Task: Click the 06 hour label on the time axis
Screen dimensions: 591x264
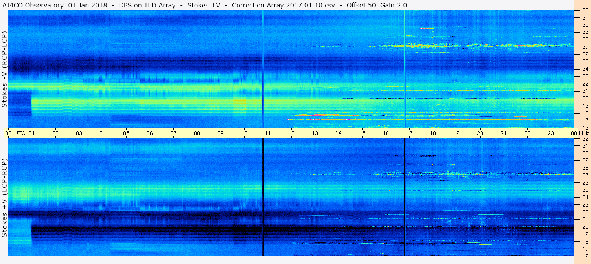Action: click(150, 133)
